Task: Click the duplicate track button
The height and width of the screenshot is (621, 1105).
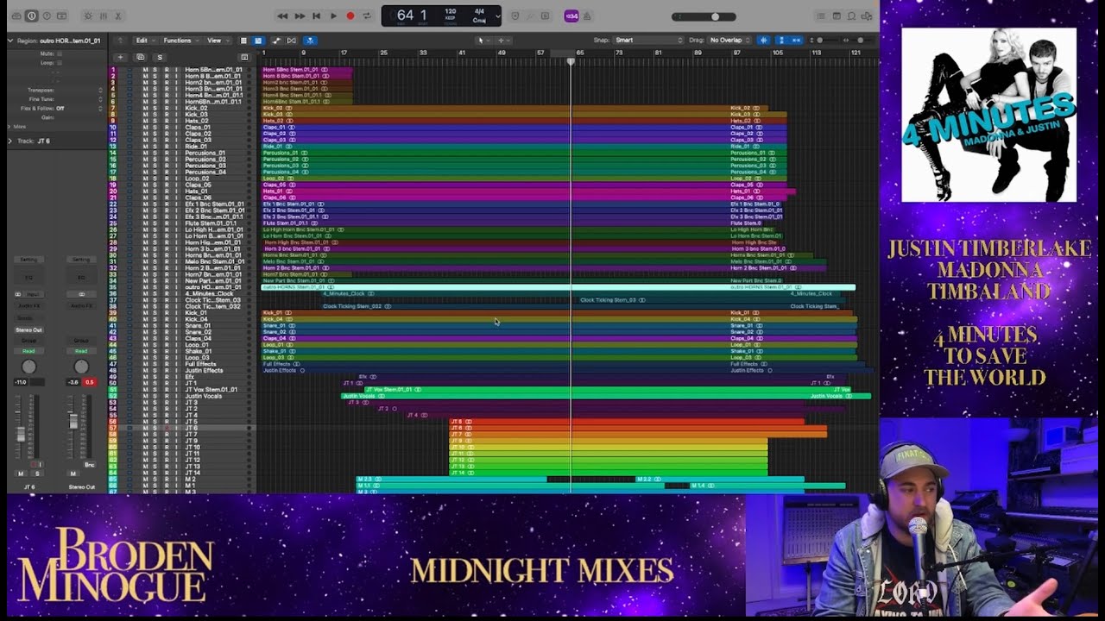Action: [140, 57]
